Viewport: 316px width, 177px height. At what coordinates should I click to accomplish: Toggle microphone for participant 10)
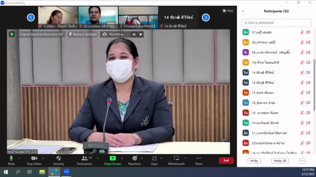point(302,62)
